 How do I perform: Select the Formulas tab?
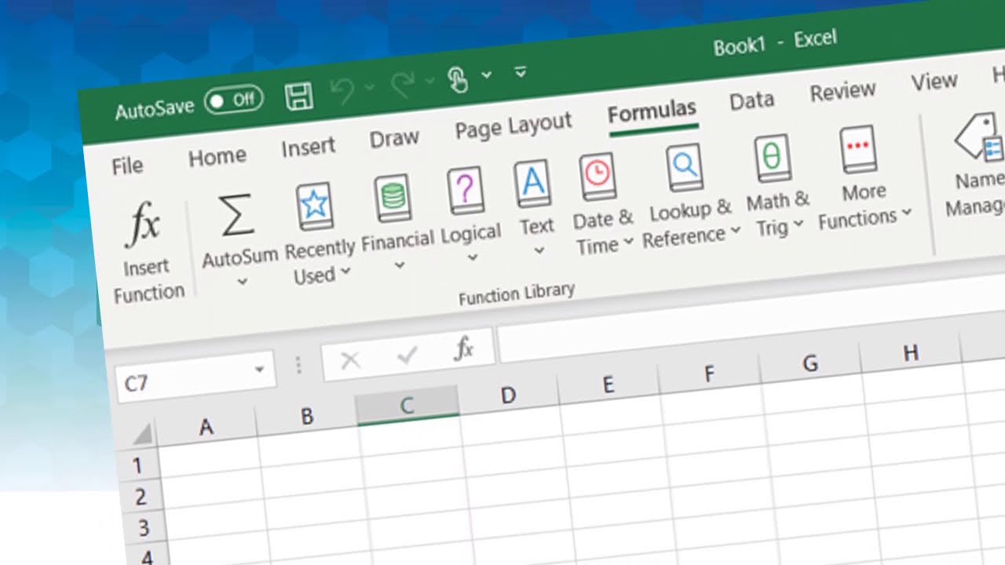(x=652, y=112)
